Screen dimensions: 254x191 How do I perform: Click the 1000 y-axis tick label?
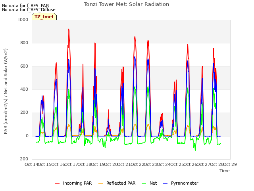click(23, 19)
